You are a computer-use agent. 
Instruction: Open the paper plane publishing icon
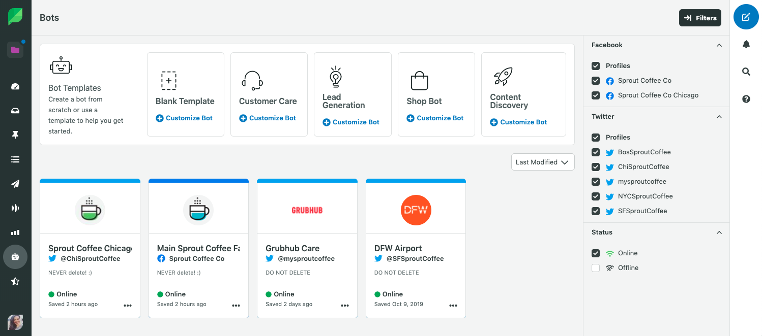click(x=15, y=184)
